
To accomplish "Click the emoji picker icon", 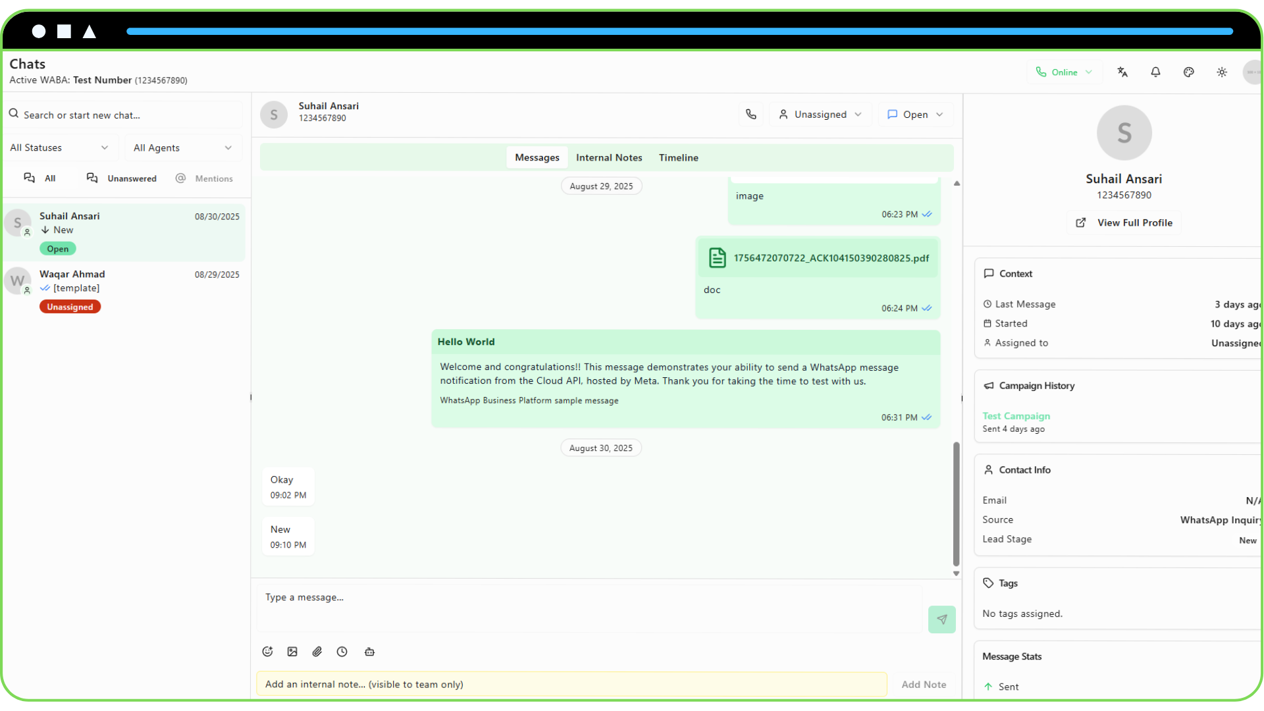I will coord(267,652).
